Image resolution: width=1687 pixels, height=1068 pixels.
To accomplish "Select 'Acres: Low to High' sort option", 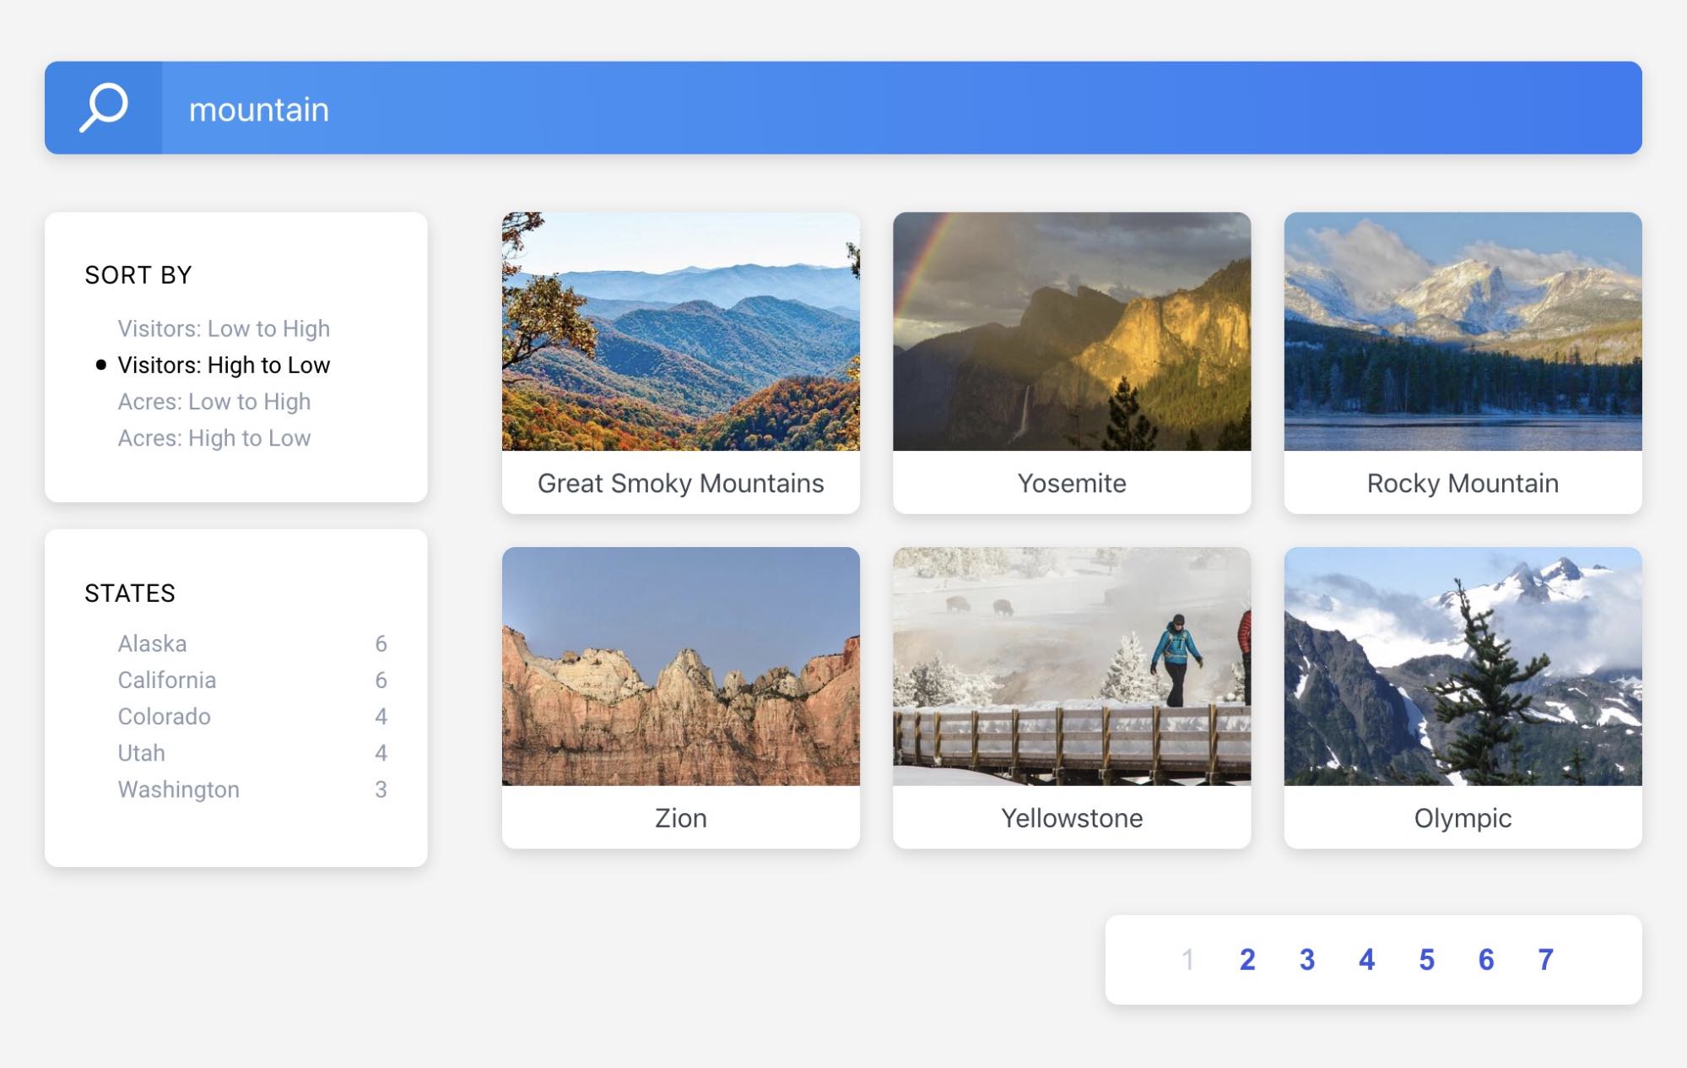I will click(x=213, y=401).
